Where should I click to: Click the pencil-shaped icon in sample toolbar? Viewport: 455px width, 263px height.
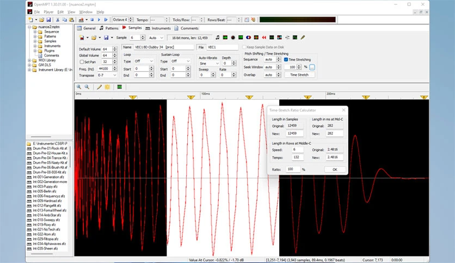[303, 37]
